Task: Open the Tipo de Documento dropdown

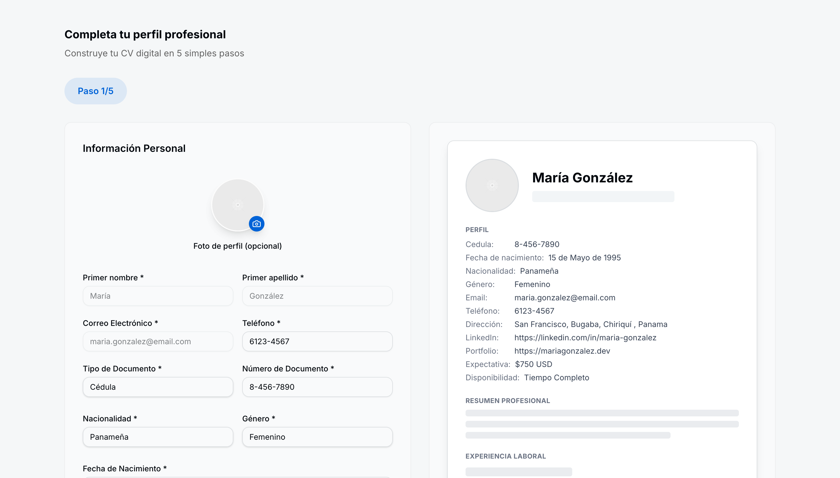Action: [158, 387]
